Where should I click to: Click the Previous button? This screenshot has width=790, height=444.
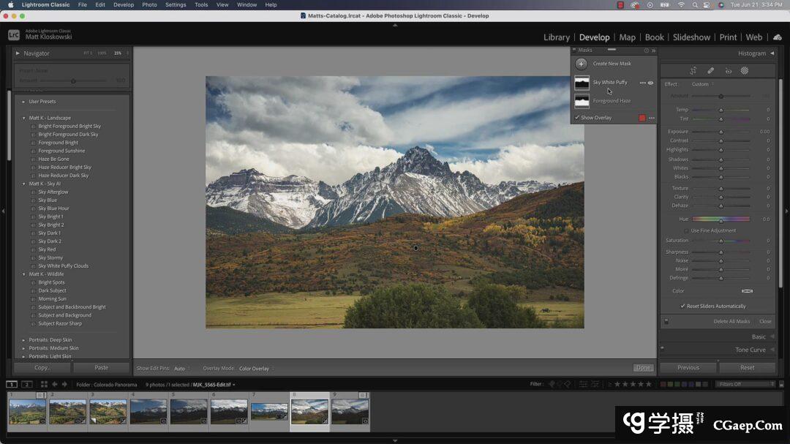688,368
